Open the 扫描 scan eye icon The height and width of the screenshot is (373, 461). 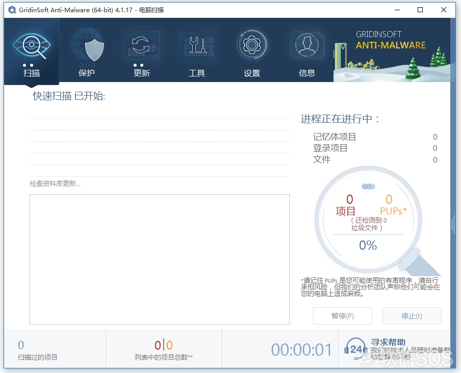click(32, 45)
